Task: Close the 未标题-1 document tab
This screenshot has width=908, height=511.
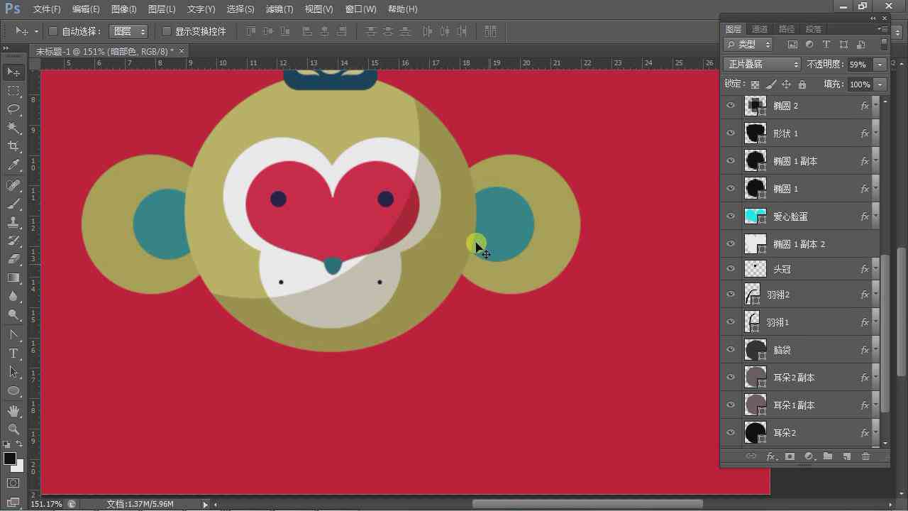Action: 182,51
